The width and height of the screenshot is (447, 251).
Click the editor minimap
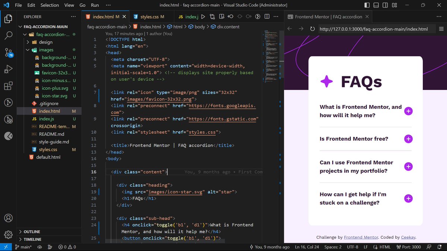[x=272, y=56]
